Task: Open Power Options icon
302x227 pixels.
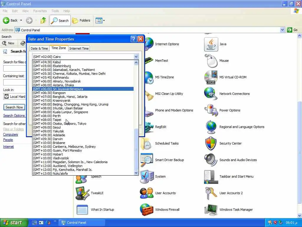Action: point(211,111)
